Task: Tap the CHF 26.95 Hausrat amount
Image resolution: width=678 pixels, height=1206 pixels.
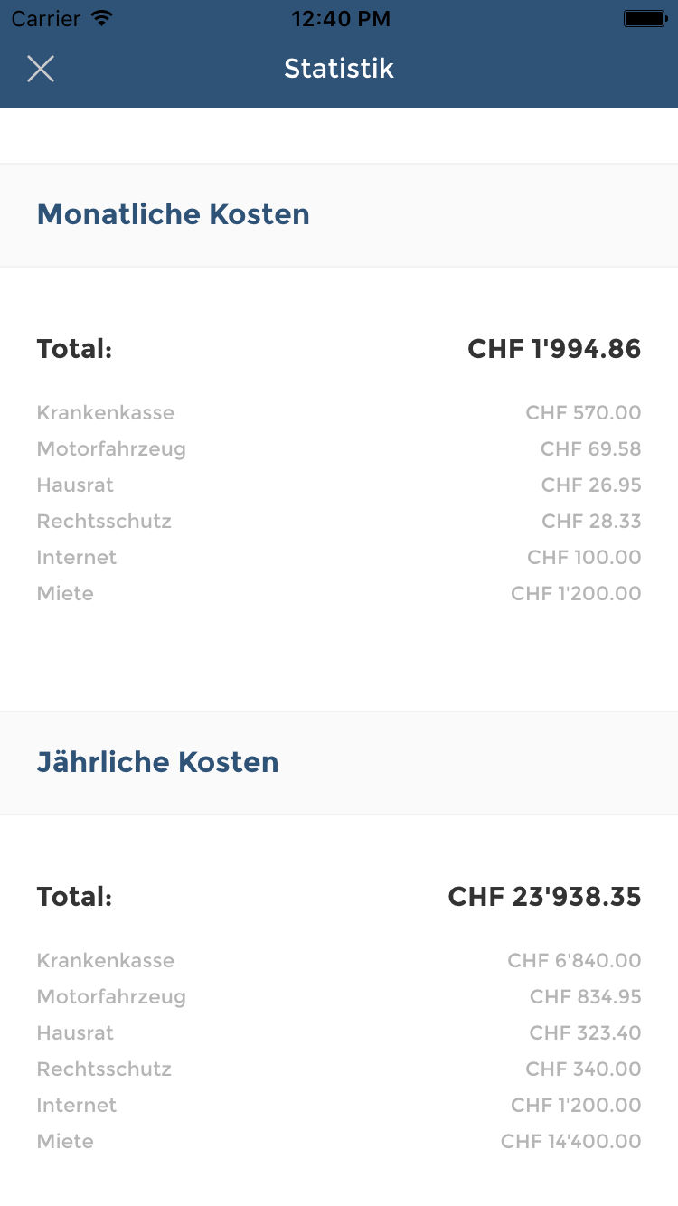Action: [591, 485]
